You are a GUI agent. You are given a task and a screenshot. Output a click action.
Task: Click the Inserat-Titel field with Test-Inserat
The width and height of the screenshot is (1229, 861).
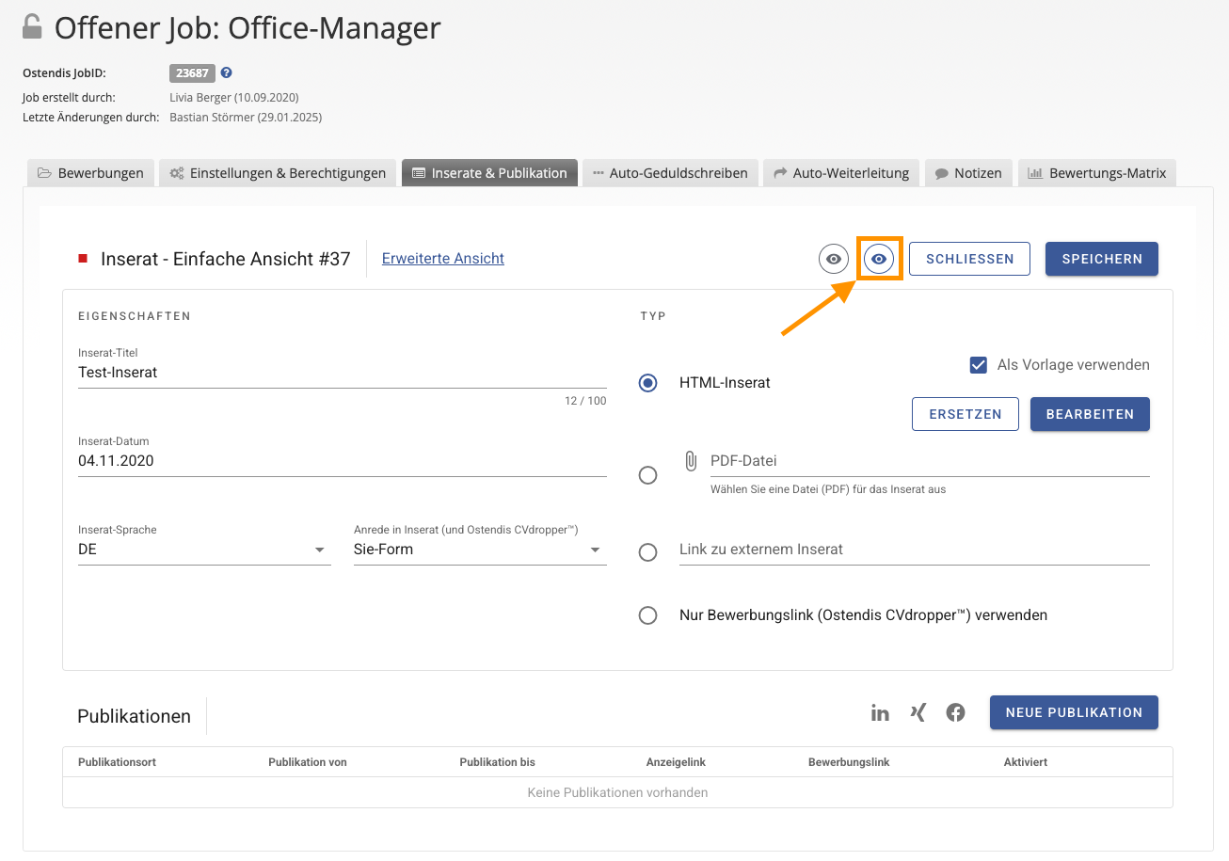(x=343, y=373)
